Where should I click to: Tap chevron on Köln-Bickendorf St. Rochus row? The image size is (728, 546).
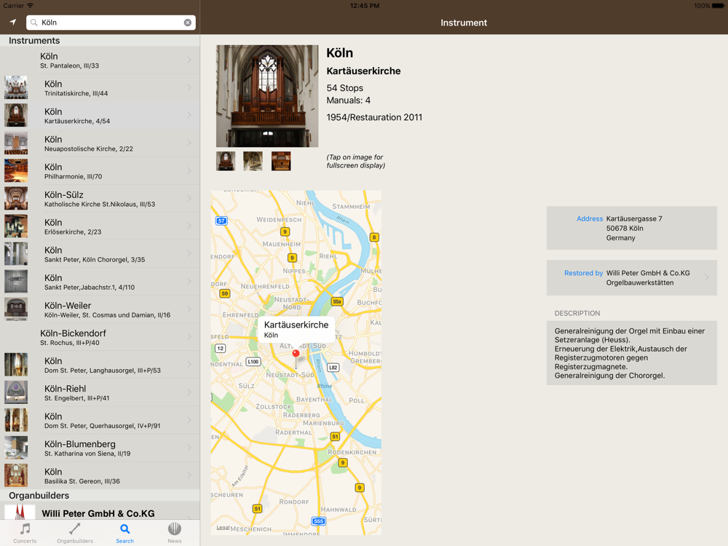pyautogui.click(x=189, y=337)
